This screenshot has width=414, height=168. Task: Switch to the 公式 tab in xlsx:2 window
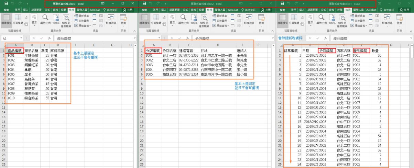click(185, 10)
